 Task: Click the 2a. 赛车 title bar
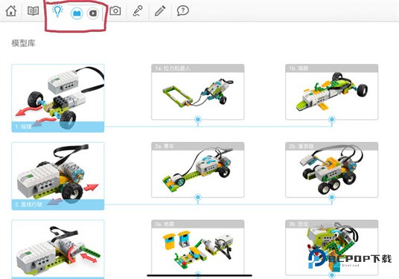click(198, 146)
